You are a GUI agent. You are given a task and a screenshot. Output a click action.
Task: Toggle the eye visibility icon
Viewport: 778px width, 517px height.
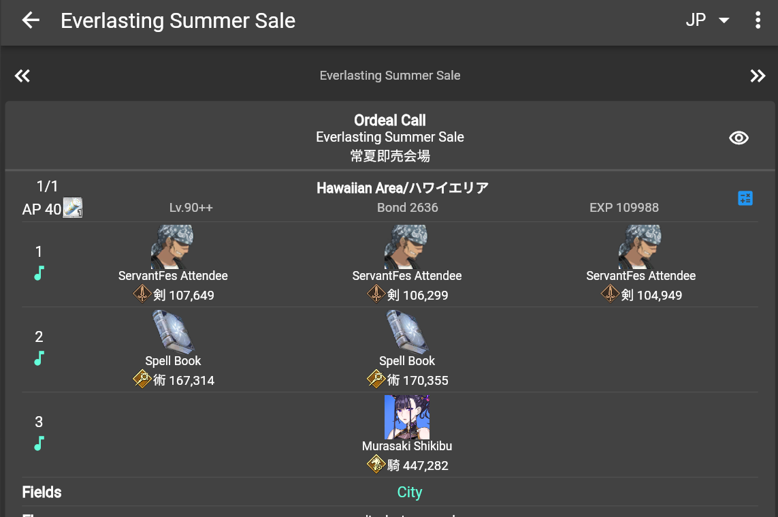[x=739, y=138]
